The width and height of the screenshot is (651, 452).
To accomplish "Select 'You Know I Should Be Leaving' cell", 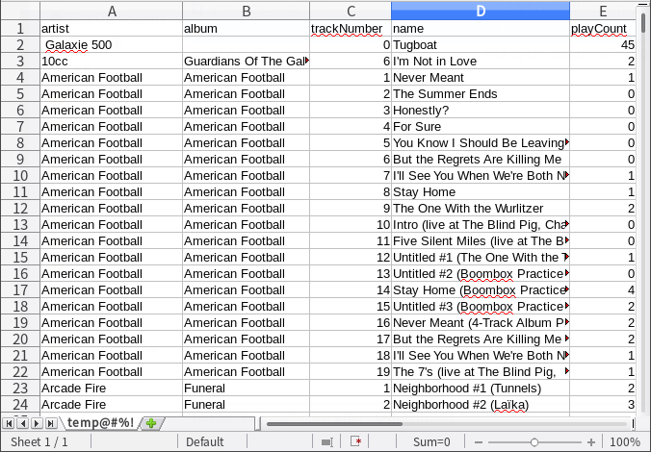I will click(x=481, y=142).
